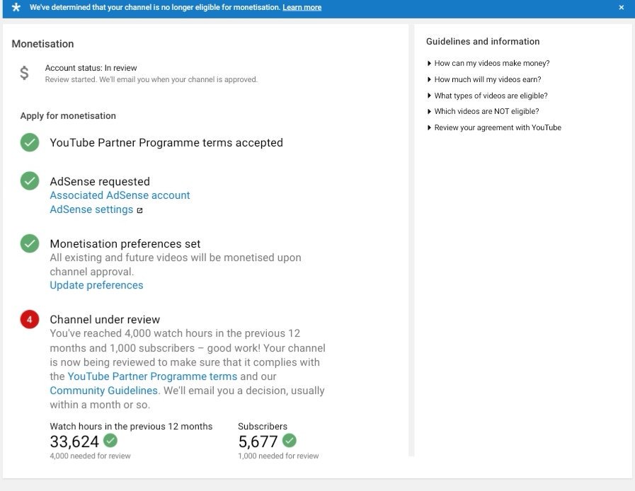Click Channel under review step title
The image size is (635, 491).
click(x=105, y=319)
